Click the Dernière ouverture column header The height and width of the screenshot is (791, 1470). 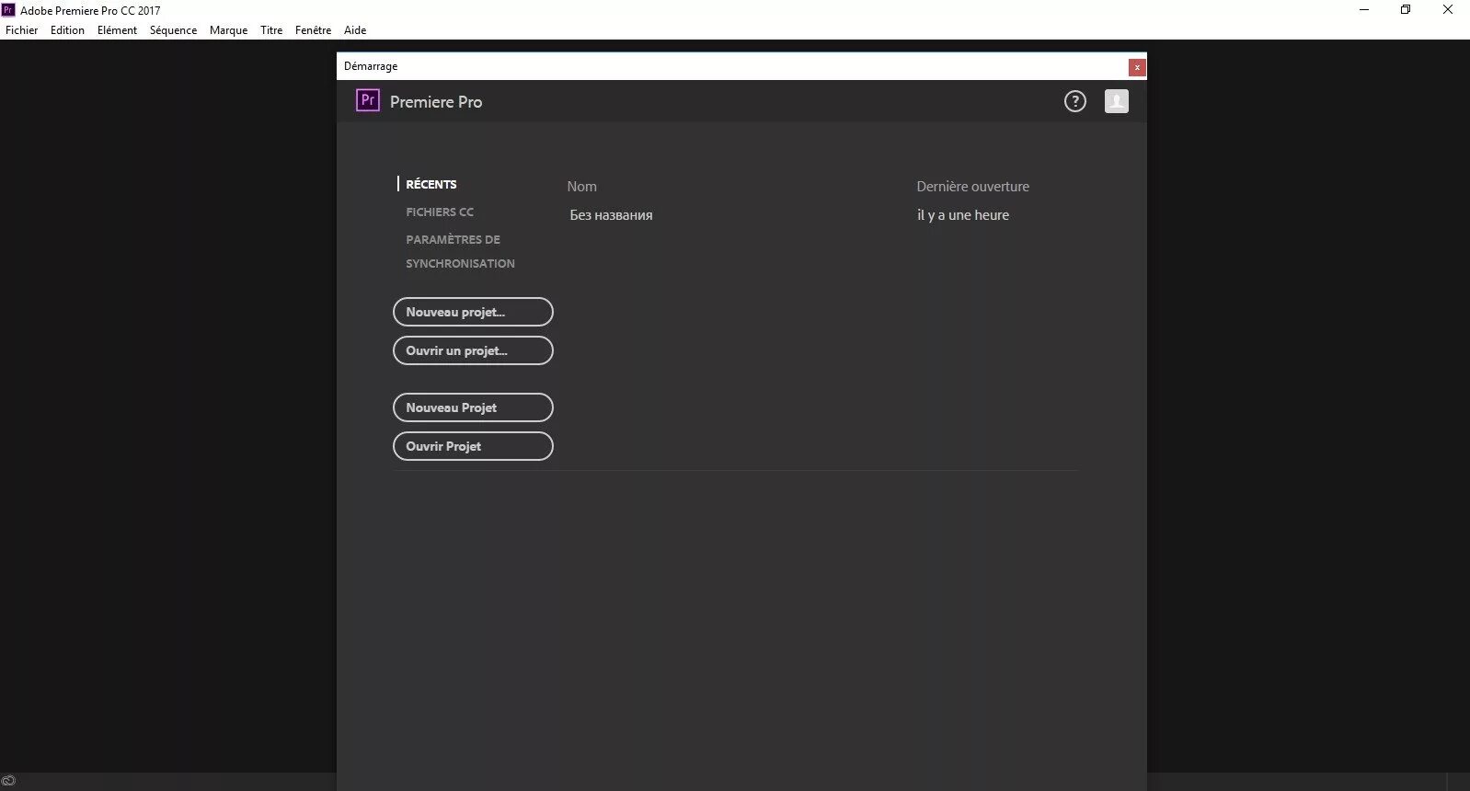[972, 186]
